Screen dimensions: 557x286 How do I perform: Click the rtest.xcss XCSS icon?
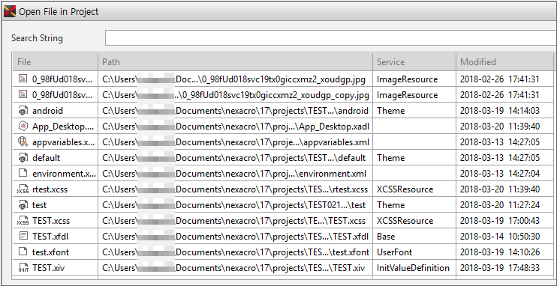[x=23, y=189]
